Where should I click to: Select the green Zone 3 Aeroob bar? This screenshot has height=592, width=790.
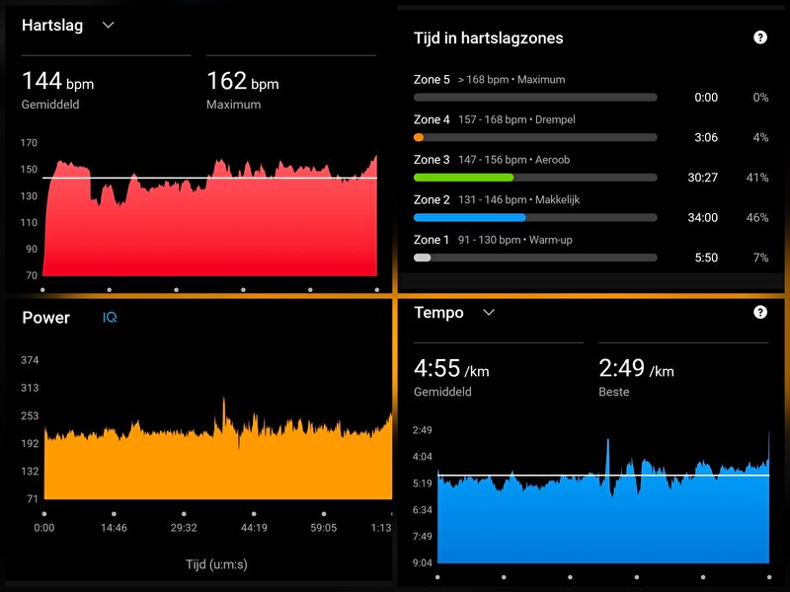(x=464, y=178)
